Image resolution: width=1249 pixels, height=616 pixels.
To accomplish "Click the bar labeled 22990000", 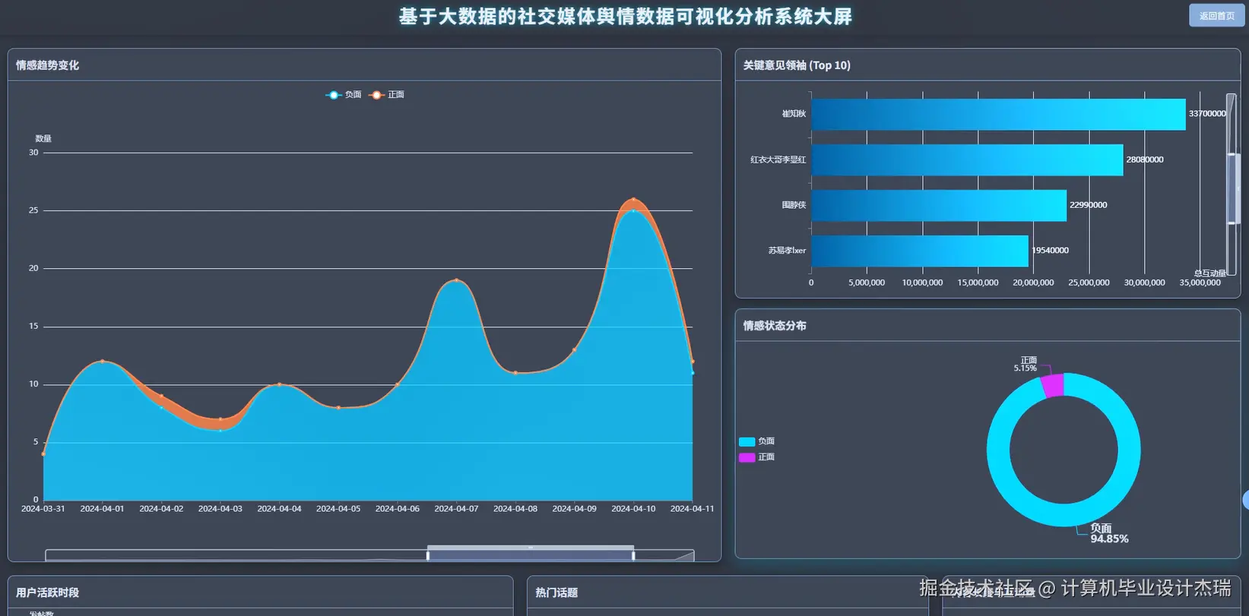I will coord(939,205).
